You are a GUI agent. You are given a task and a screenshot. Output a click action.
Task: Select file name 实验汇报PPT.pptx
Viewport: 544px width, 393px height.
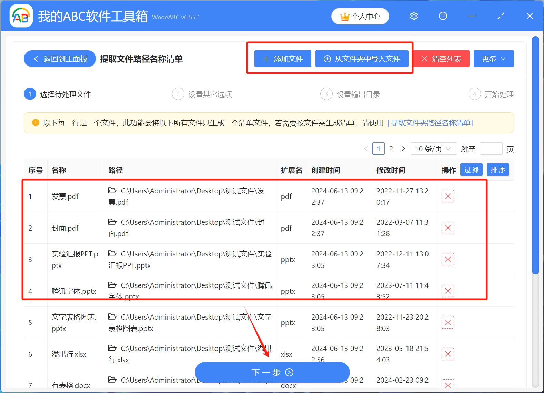click(x=75, y=260)
